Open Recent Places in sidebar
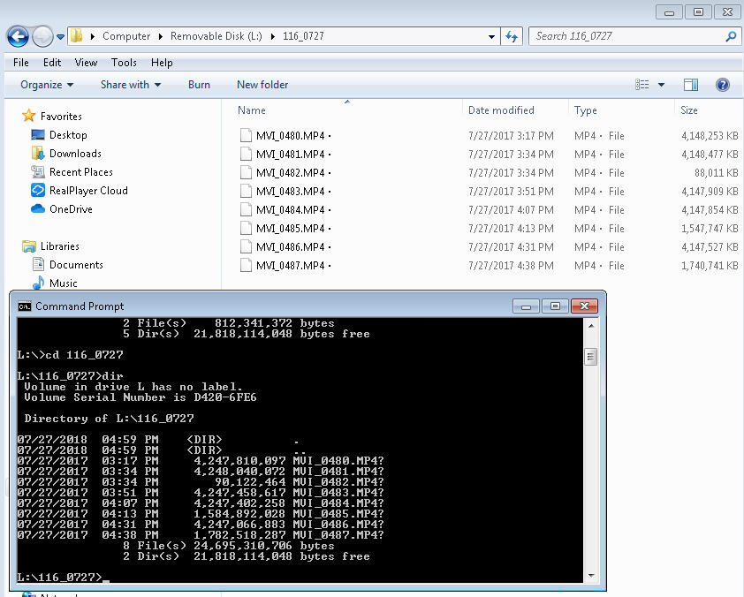The width and height of the screenshot is (744, 597). [80, 172]
